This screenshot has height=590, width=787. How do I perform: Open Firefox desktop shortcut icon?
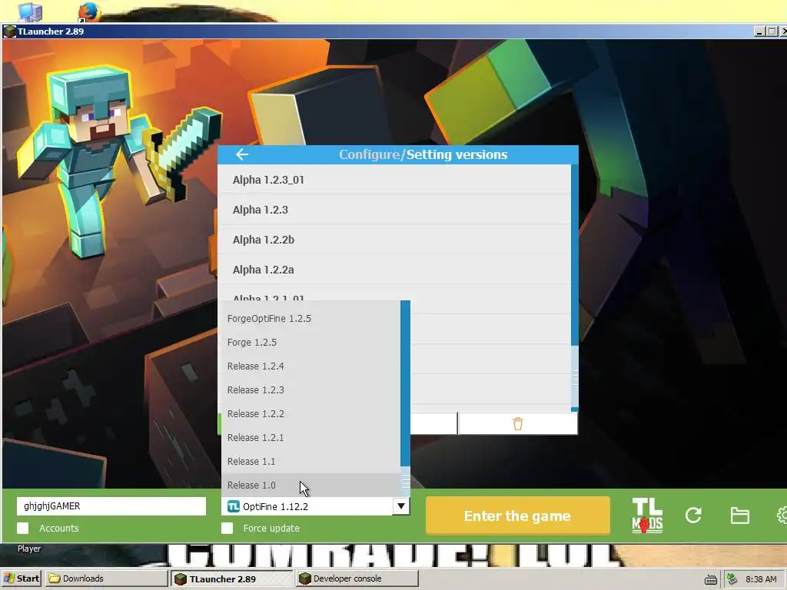coord(89,12)
